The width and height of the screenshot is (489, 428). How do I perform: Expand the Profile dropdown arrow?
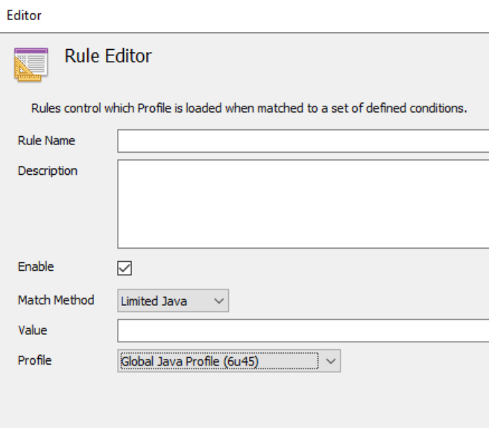(x=331, y=361)
